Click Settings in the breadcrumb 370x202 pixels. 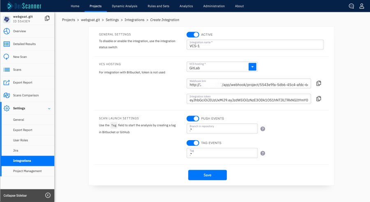click(112, 20)
